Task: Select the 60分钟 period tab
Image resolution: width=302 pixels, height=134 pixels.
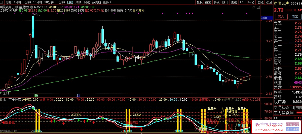Action: pyautogui.click(x=60, y=2)
